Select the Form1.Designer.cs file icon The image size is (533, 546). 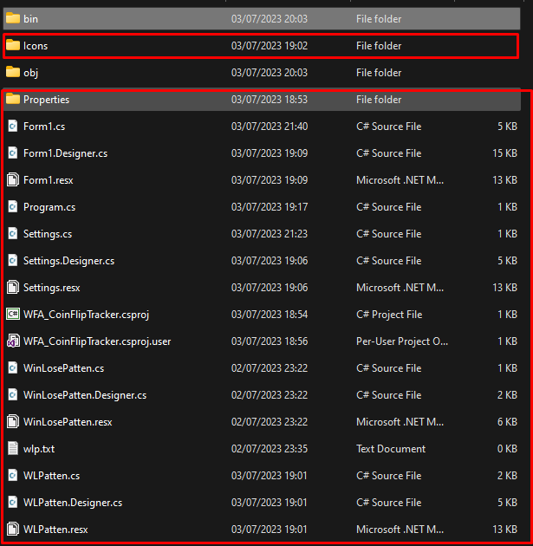click(13, 153)
